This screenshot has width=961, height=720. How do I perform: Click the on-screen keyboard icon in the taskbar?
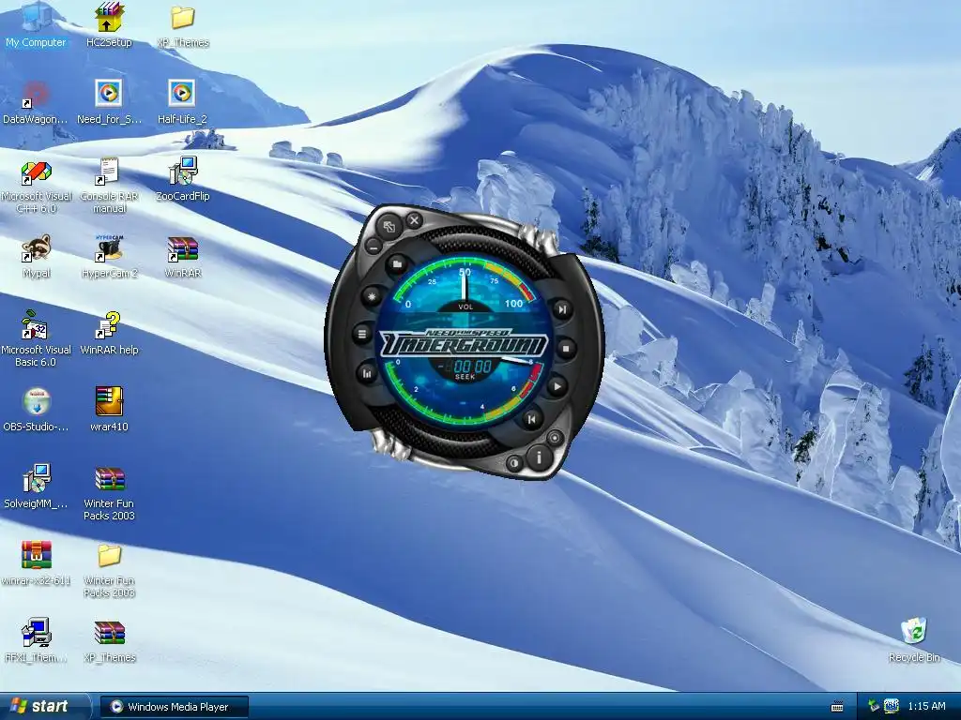coord(836,707)
